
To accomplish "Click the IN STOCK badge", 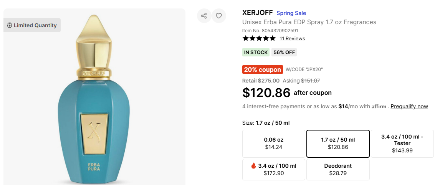I will pos(256,52).
